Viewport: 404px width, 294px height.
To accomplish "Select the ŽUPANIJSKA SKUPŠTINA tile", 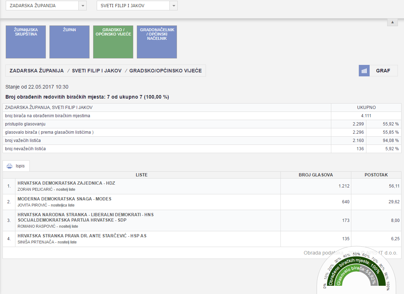I will [x=26, y=42].
